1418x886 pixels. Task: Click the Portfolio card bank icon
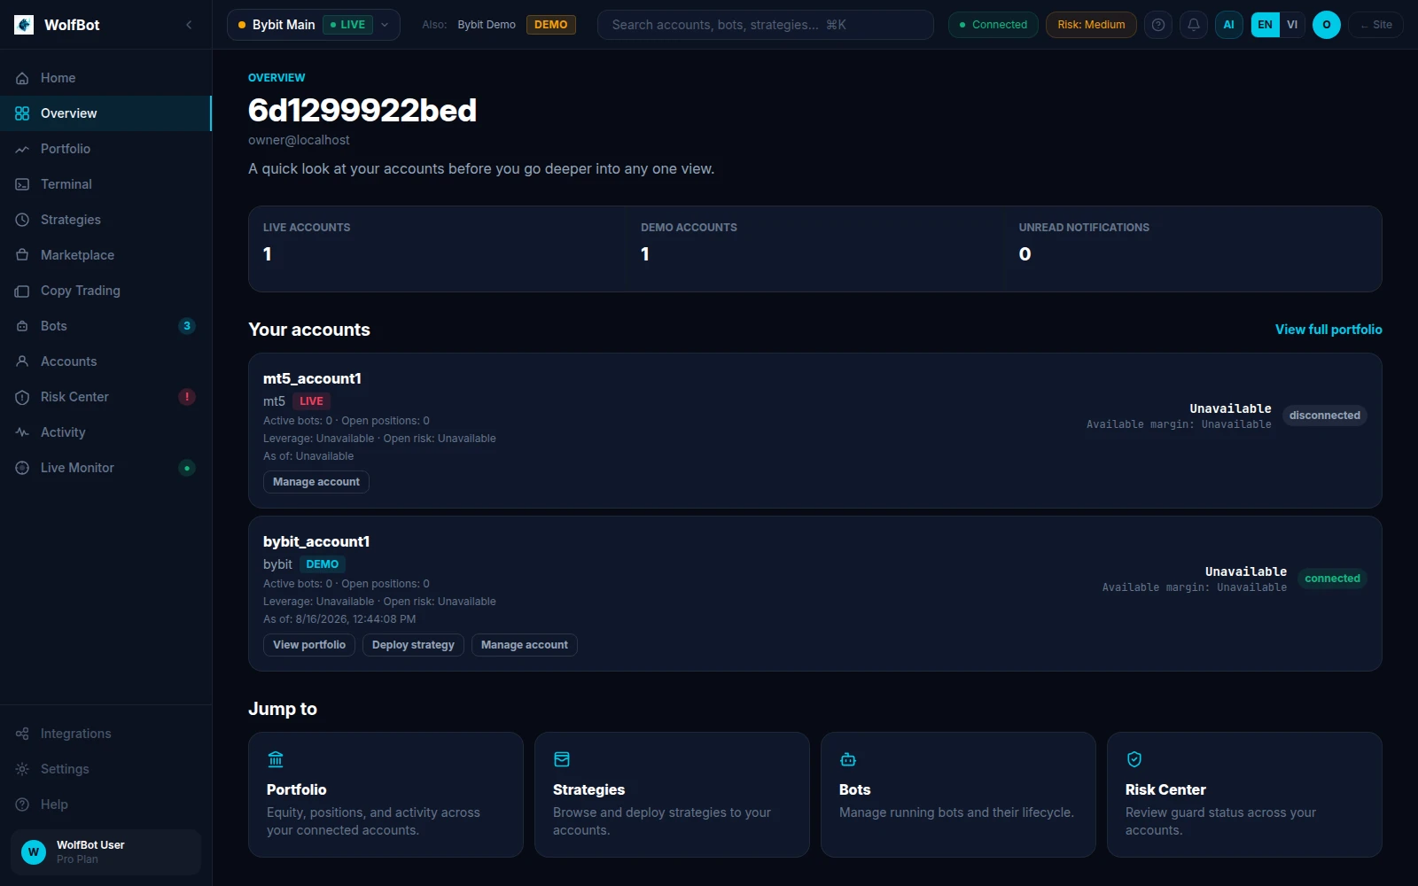pos(276,759)
